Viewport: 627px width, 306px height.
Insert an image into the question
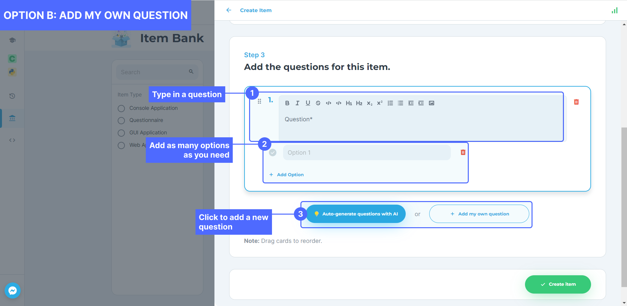click(x=431, y=103)
